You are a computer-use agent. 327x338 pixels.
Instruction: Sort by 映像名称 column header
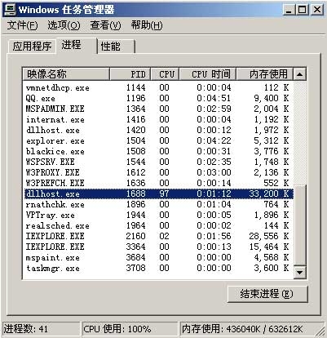coord(66,74)
